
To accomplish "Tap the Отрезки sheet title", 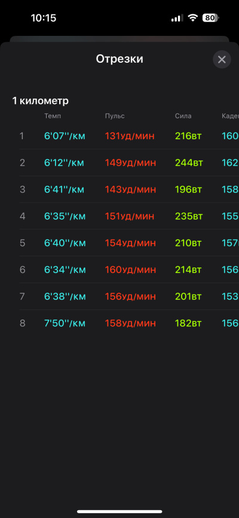I will pos(119,59).
